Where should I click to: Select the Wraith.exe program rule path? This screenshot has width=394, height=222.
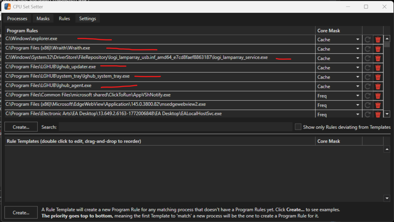48,48
